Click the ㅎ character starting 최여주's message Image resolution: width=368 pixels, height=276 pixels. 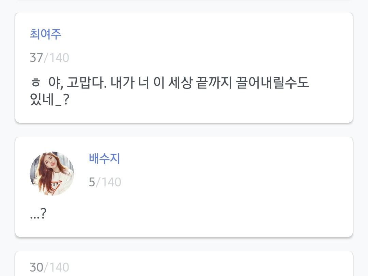pos(35,83)
